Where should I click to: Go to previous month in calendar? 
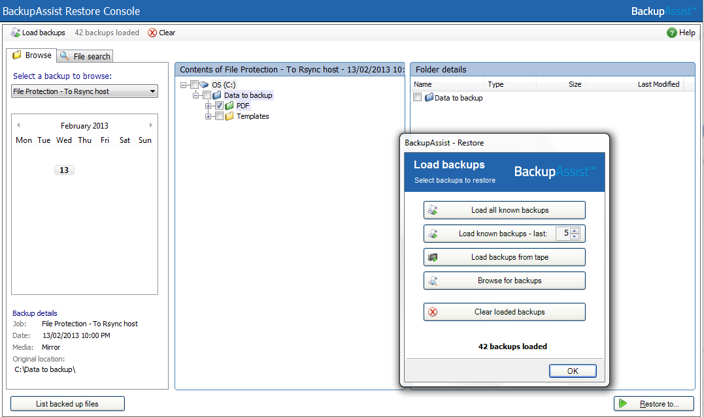point(18,125)
